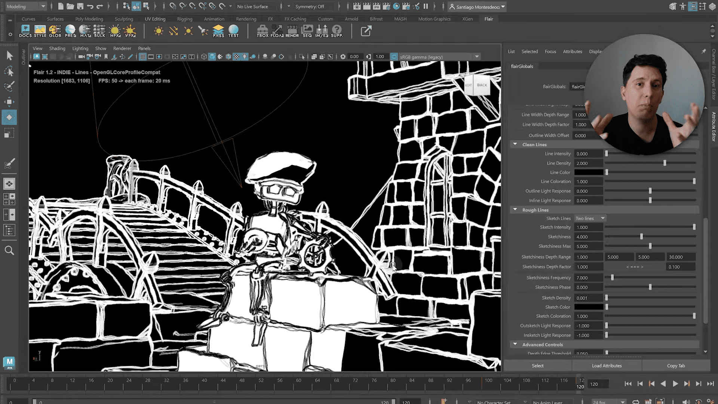Open the Flair DOCS shelf icon
This screenshot has height=404, width=718.
click(x=25, y=31)
